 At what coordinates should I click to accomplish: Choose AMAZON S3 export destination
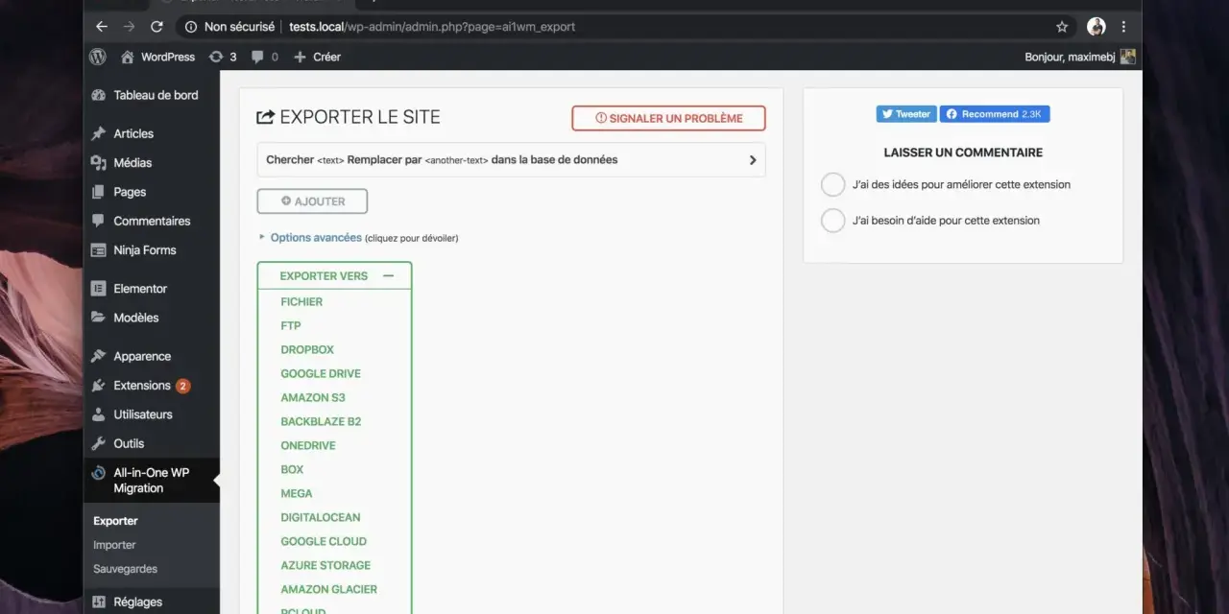coord(313,398)
